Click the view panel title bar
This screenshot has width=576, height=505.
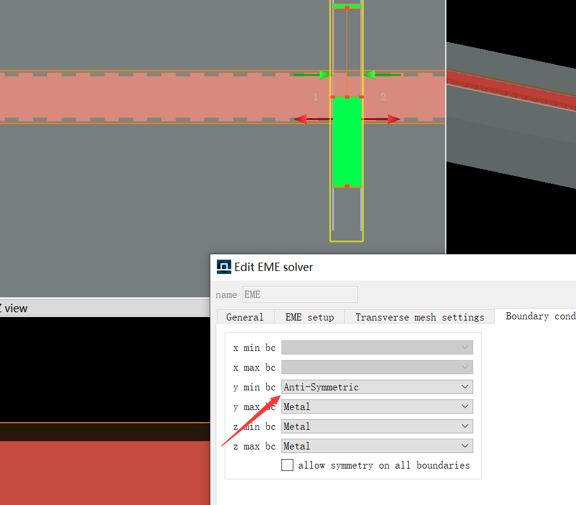pos(105,308)
